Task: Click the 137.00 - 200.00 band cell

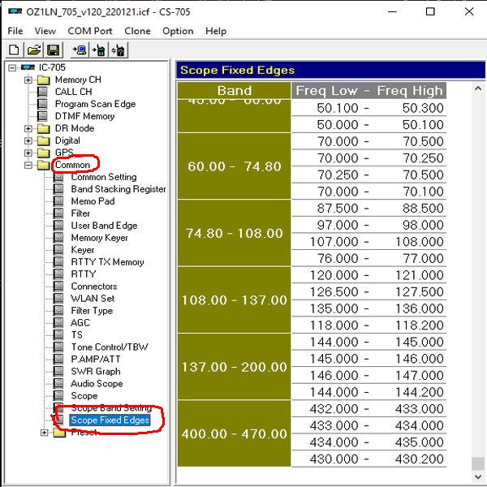Action: click(235, 367)
